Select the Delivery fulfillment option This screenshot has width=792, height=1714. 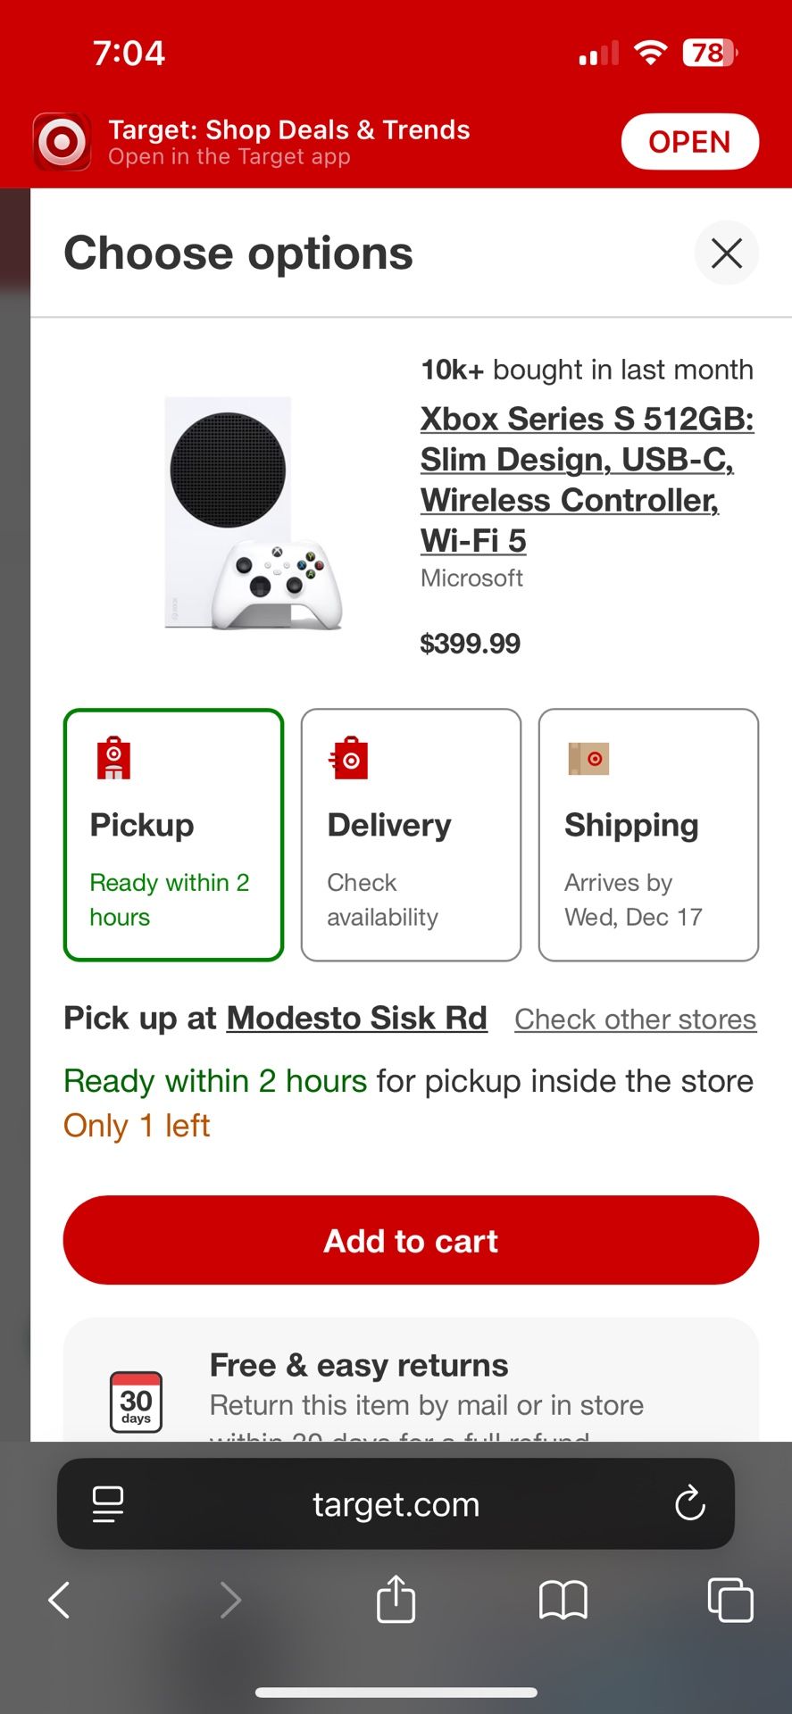411,836
